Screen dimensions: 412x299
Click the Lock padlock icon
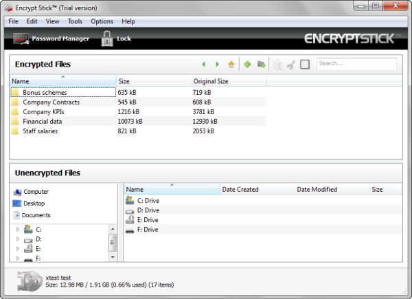pos(107,38)
